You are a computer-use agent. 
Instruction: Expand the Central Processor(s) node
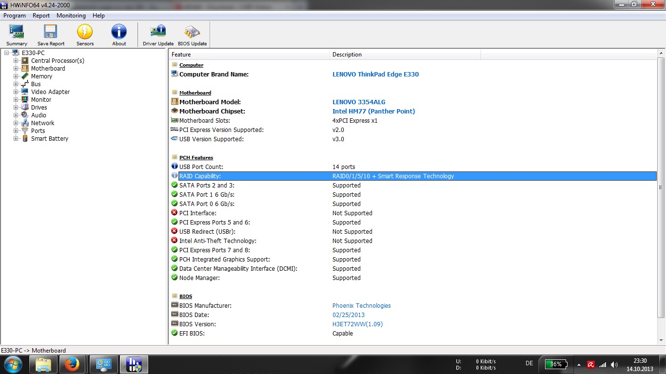tap(16, 60)
